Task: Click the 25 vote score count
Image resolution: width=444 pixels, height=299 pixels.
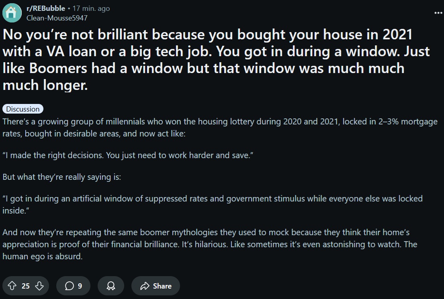Action: pos(25,286)
